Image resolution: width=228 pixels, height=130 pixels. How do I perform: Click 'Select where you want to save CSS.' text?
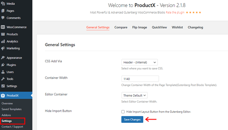(142, 68)
